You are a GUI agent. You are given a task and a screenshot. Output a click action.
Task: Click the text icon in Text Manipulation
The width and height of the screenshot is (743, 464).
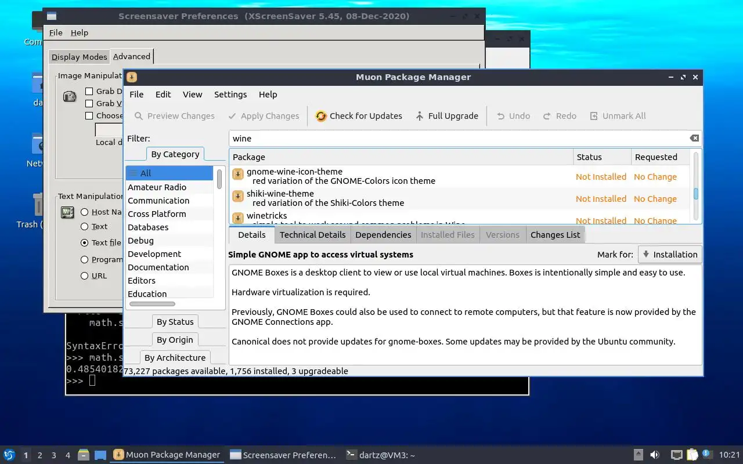[x=67, y=212]
